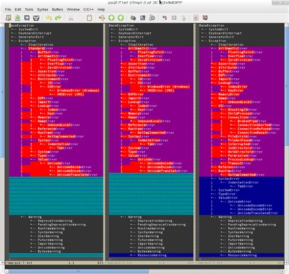Click StandardError in the left pane

pos(40,49)
